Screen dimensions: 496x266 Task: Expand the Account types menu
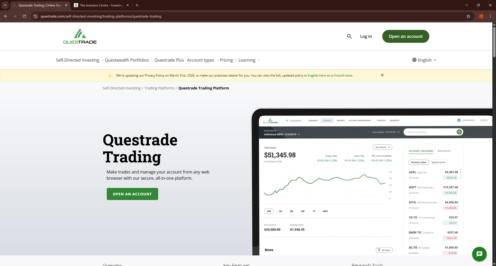202,60
